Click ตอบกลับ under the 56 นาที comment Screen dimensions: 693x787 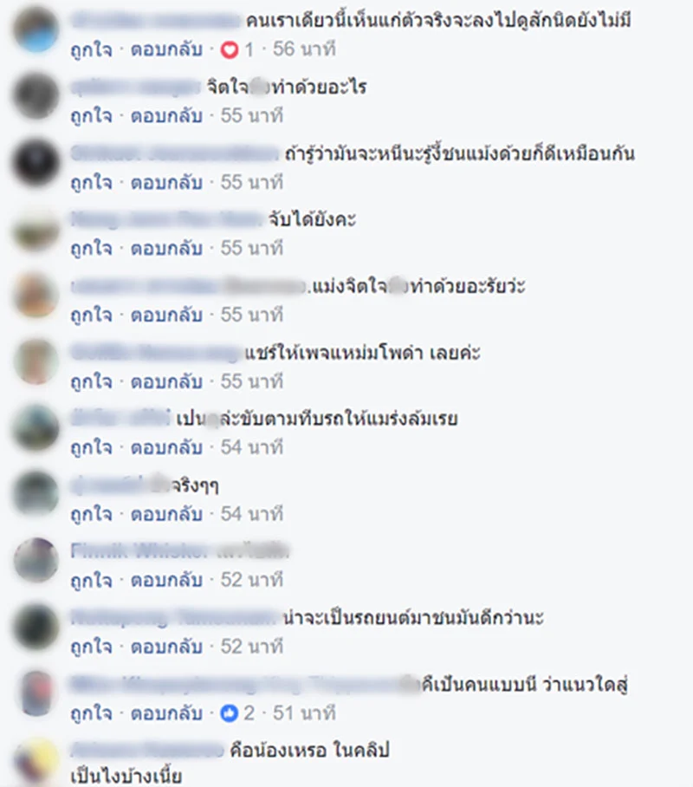166,49
